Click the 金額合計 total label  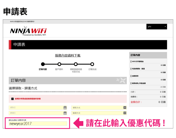(136, 102)
